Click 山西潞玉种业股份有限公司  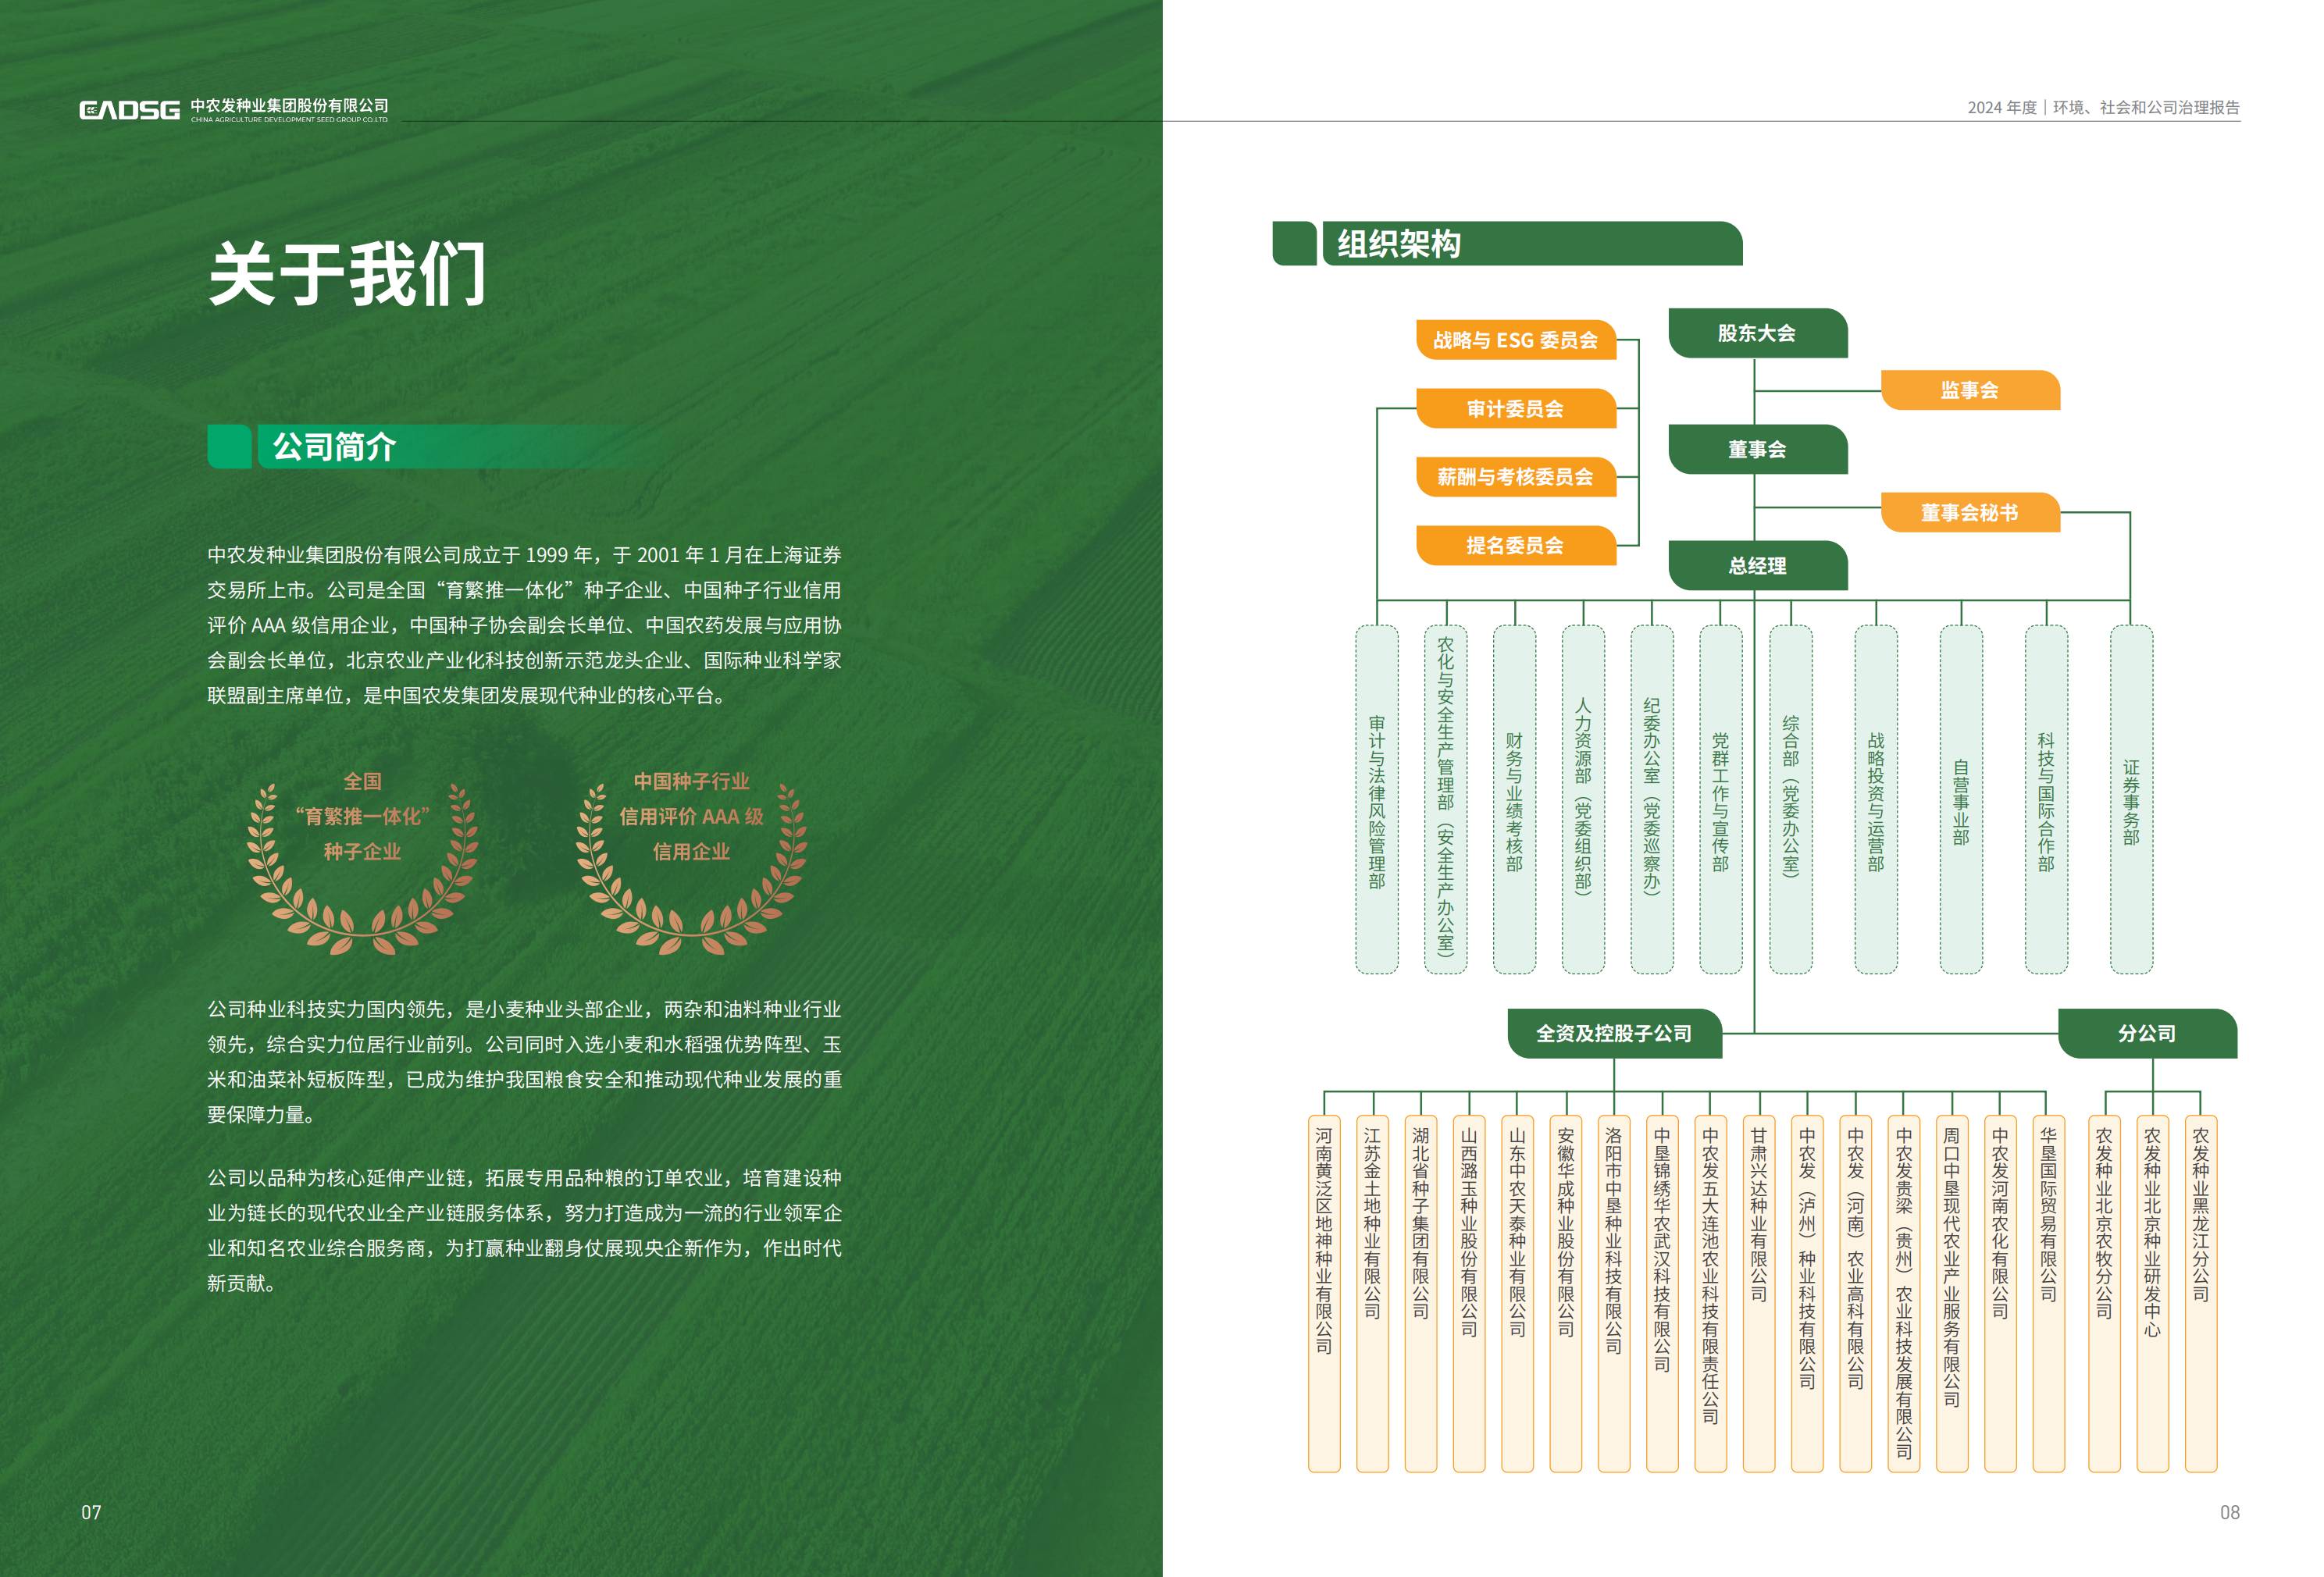[x=1469, y=1294]
